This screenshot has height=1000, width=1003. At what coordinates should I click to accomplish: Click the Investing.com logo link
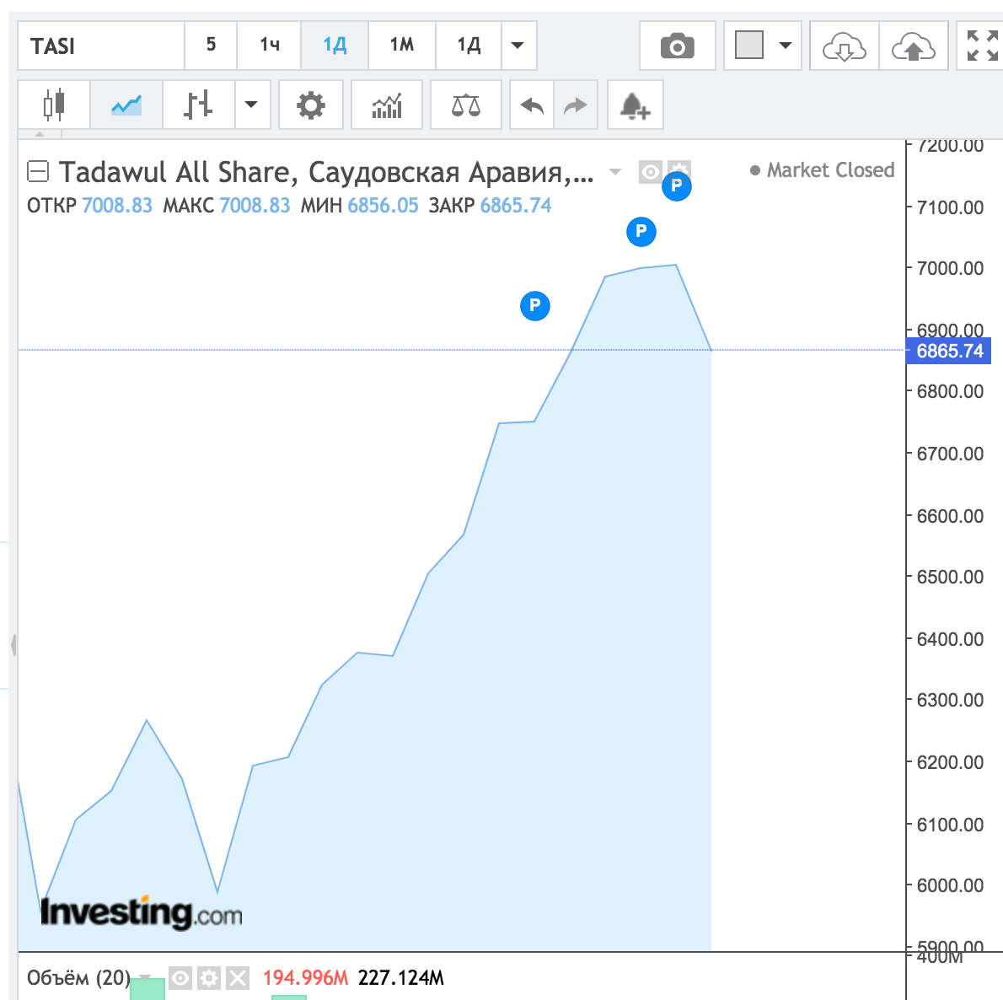141,913
